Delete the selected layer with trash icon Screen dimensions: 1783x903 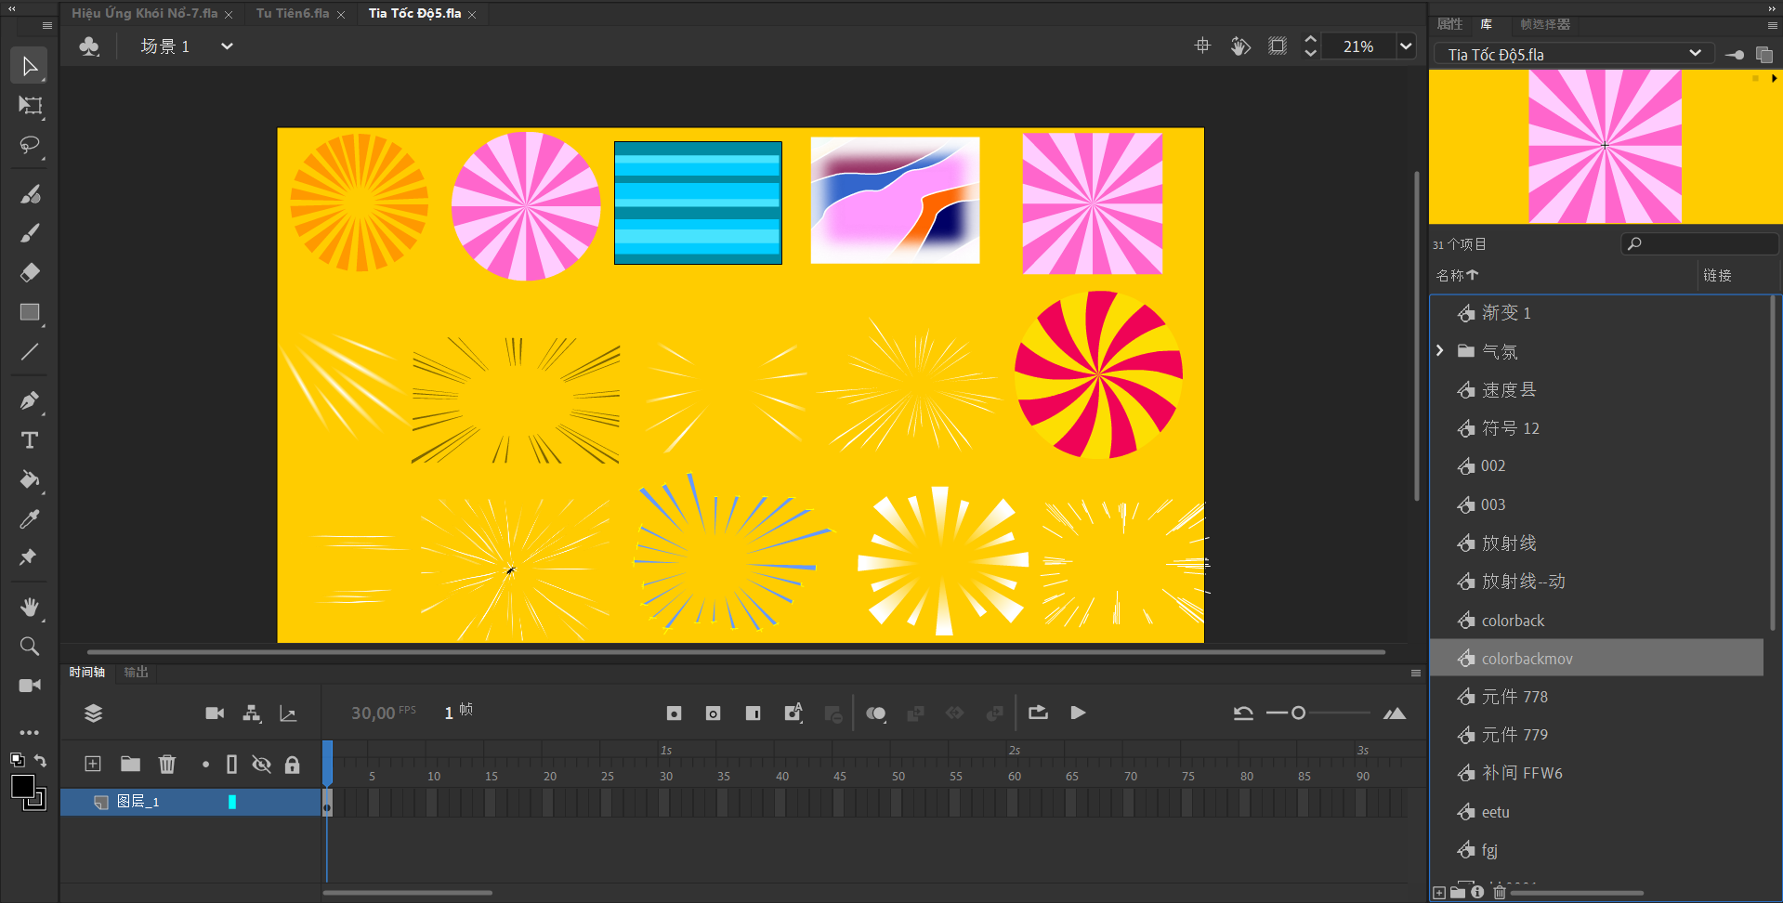coord(167,765)
